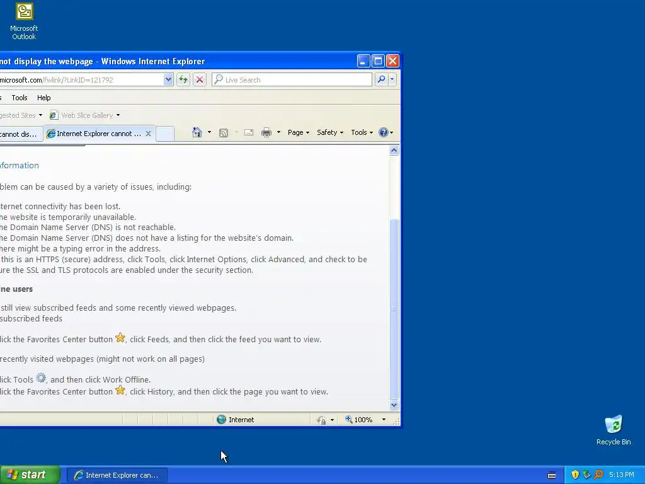
Task: Click the 100% zoom level text
Action: click(363, 419)
